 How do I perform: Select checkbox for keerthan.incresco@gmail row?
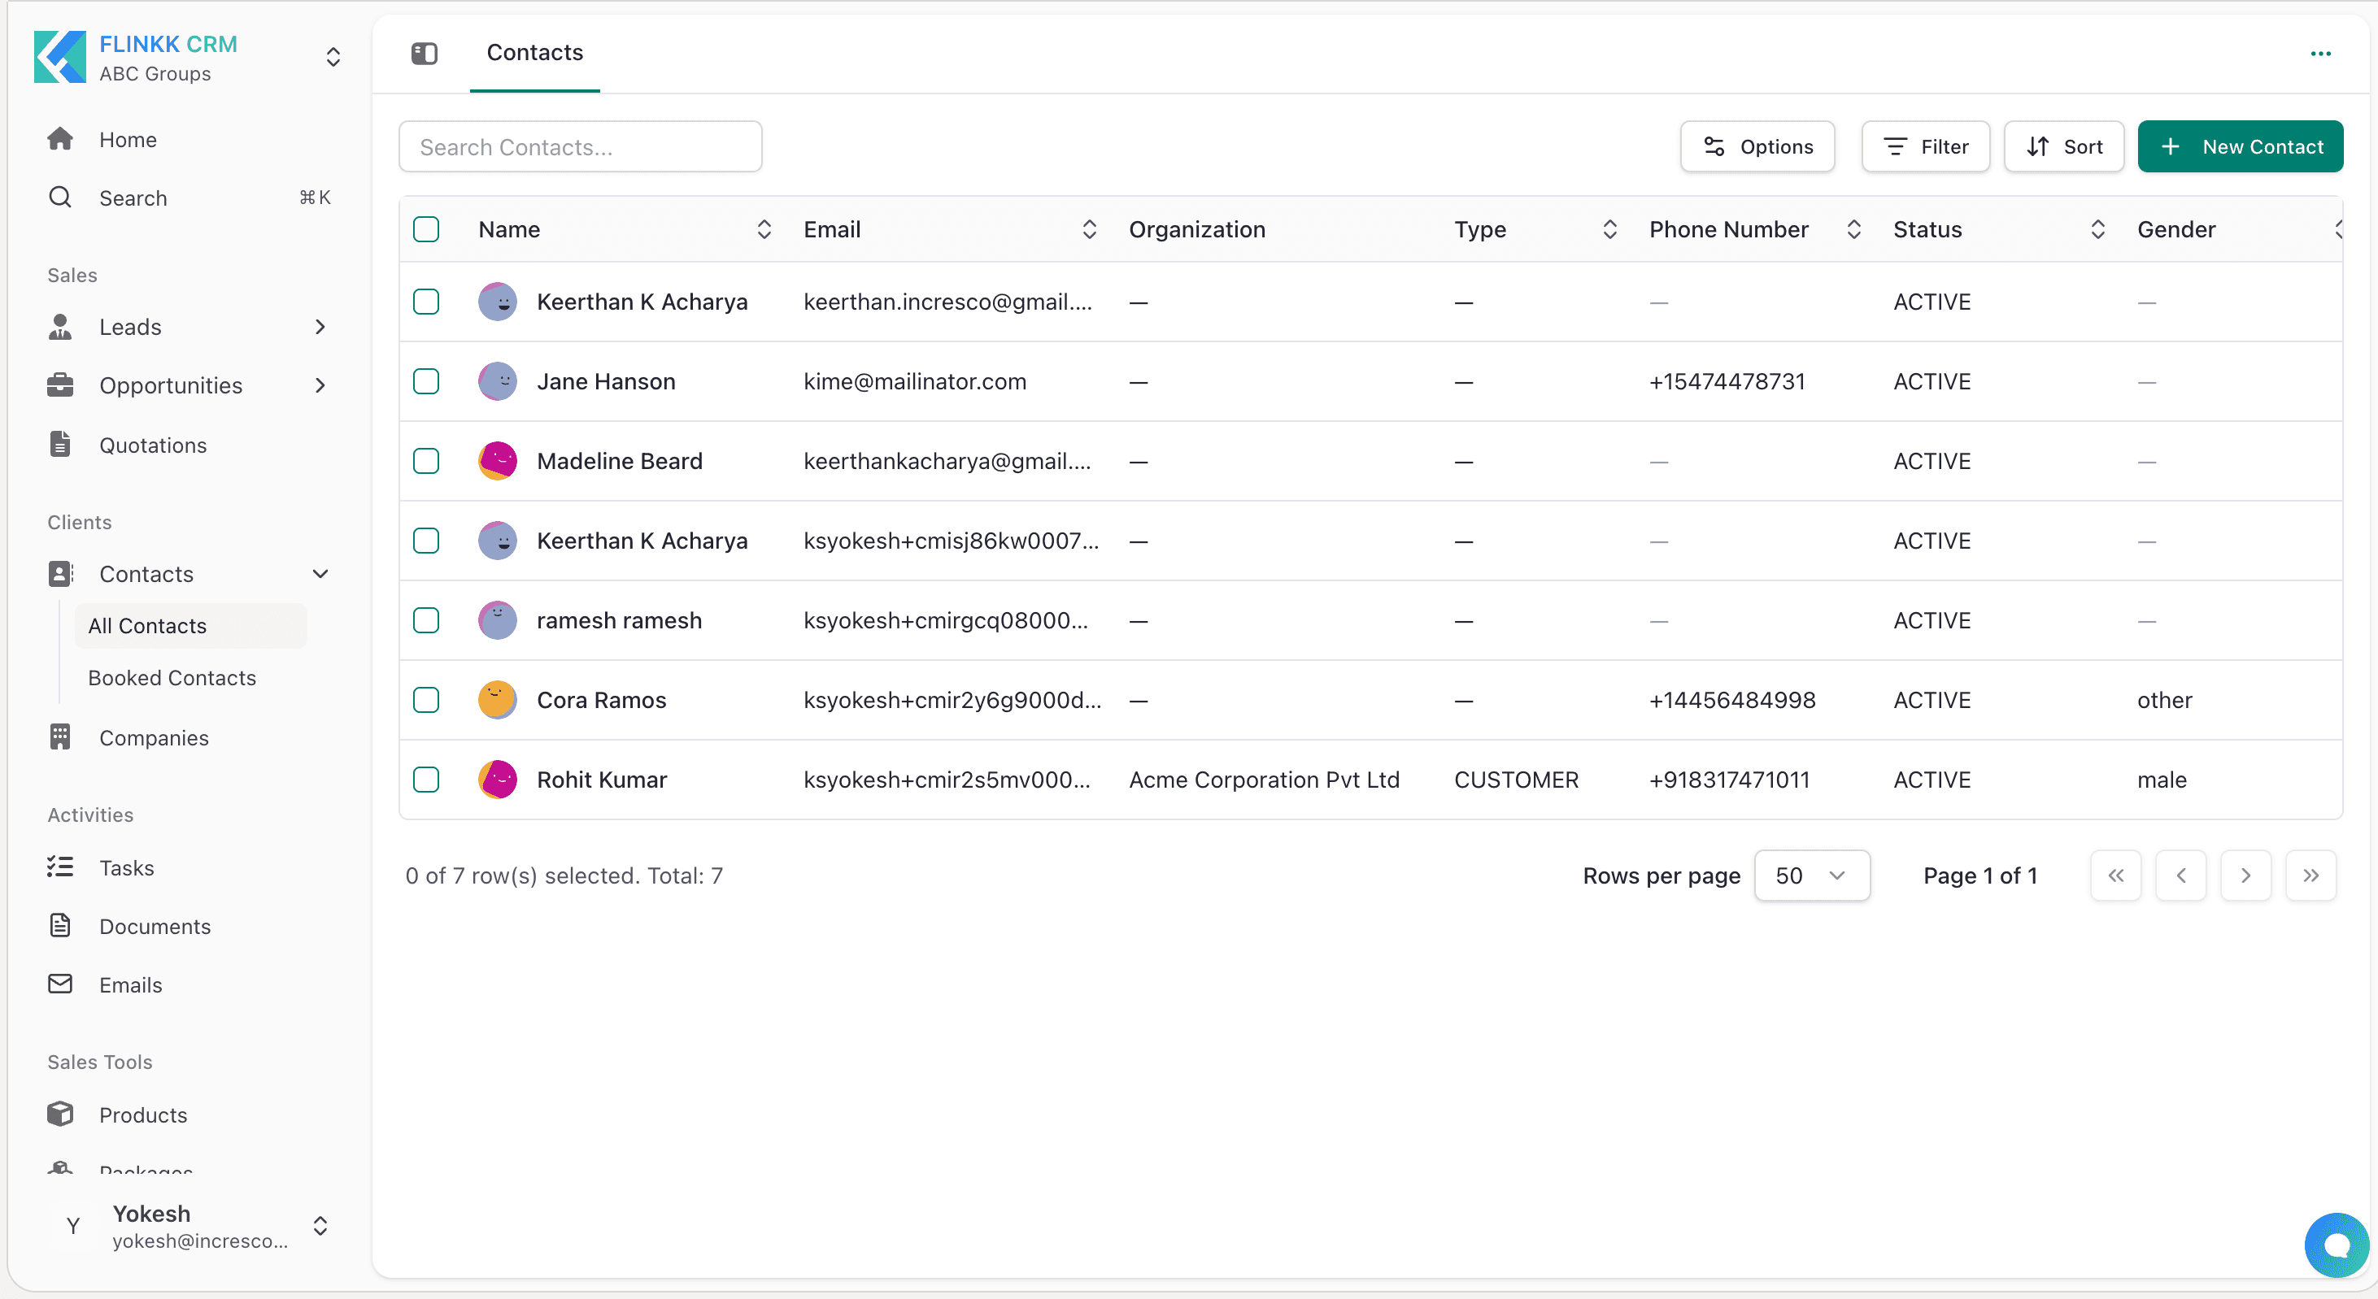pyautogui.click(x=426, y=302)
